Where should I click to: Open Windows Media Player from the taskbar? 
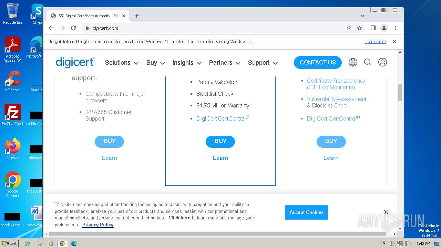51,244
